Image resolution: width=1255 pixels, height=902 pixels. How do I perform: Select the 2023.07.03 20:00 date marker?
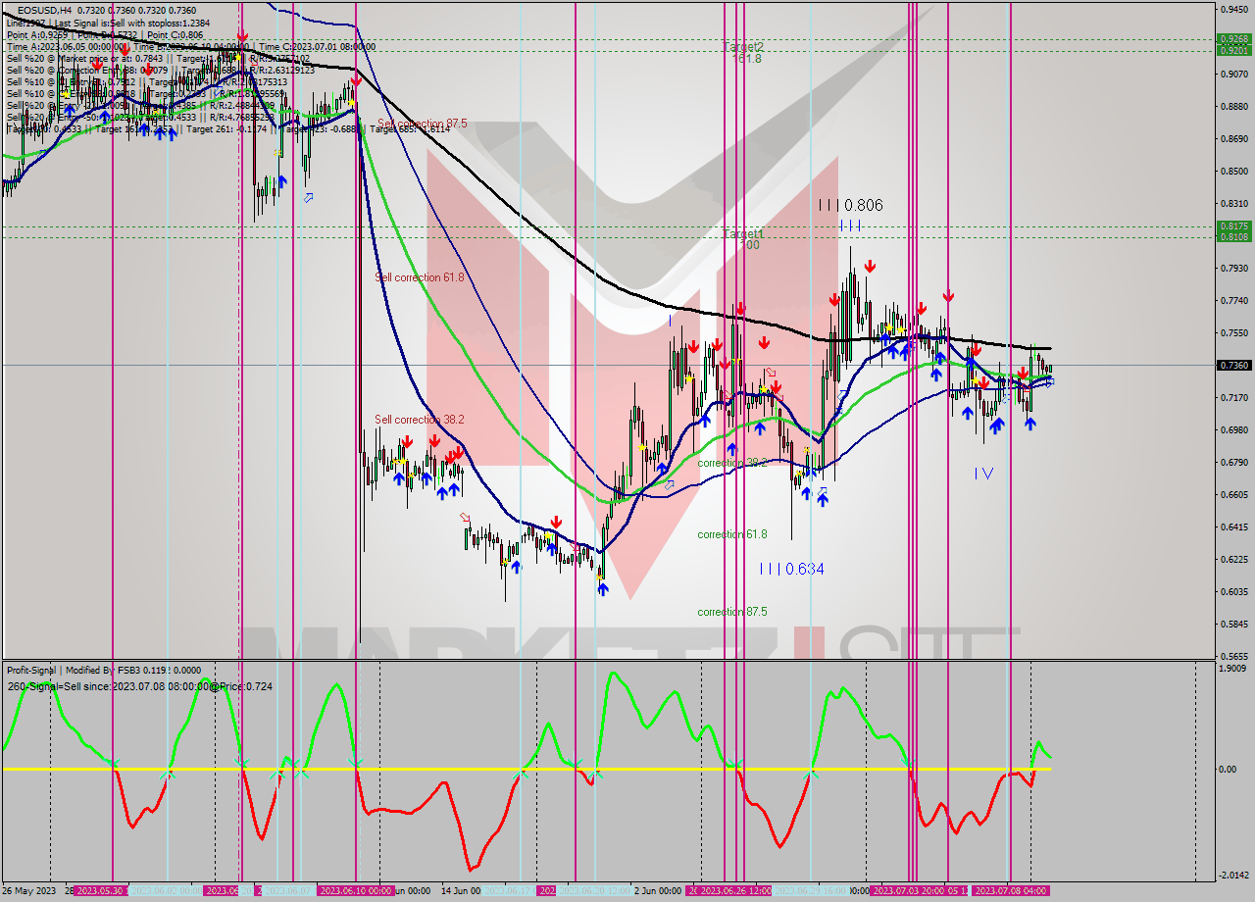(x=909, y=890)
